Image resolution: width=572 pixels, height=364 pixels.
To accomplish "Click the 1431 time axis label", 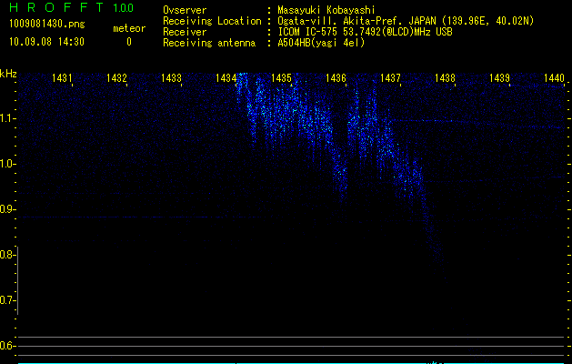I will (63, 79).
